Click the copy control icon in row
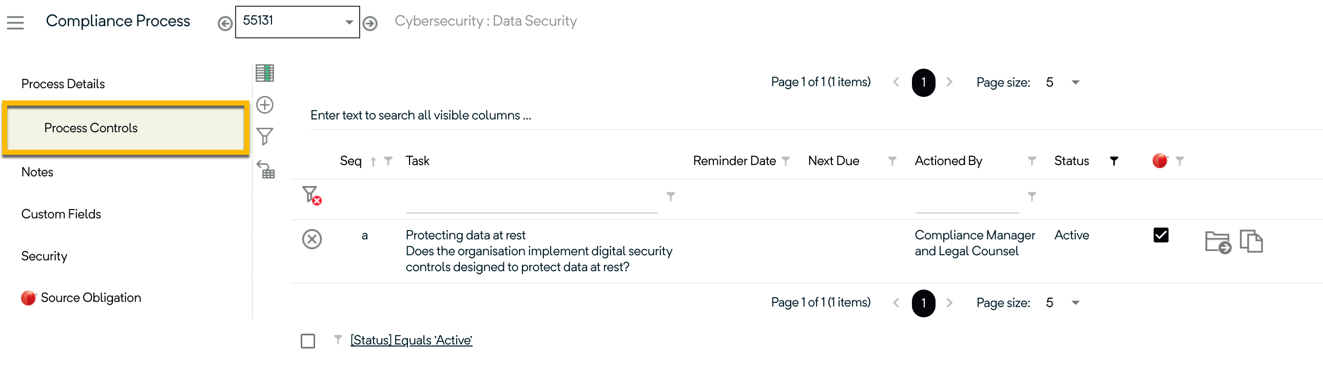 [x=1251, y=241]
